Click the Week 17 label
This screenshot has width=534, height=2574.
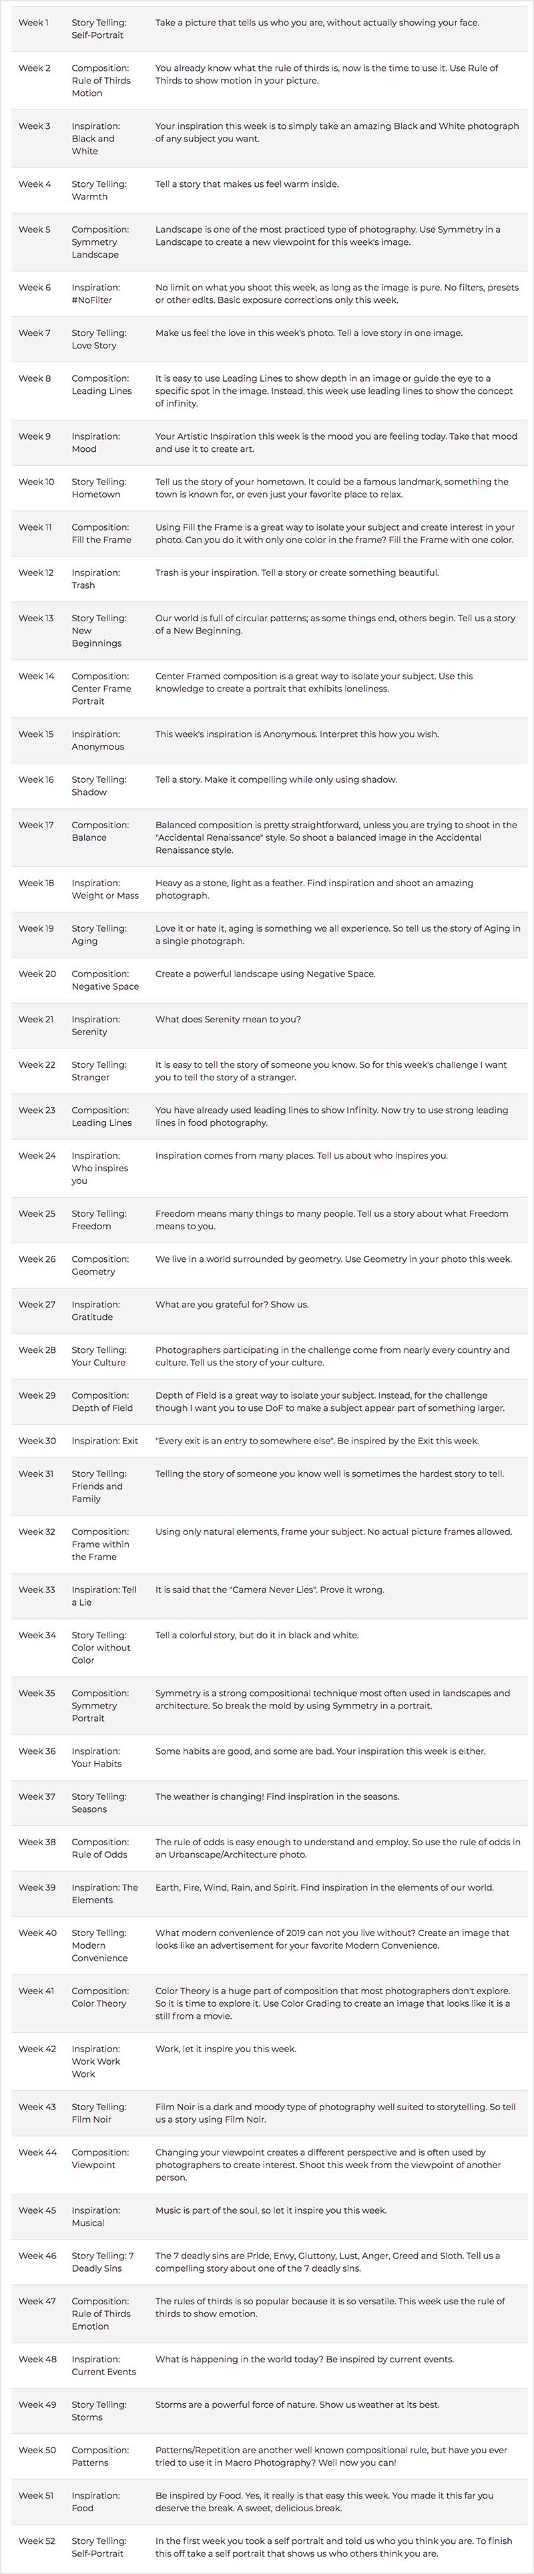(x=36, y=826)
